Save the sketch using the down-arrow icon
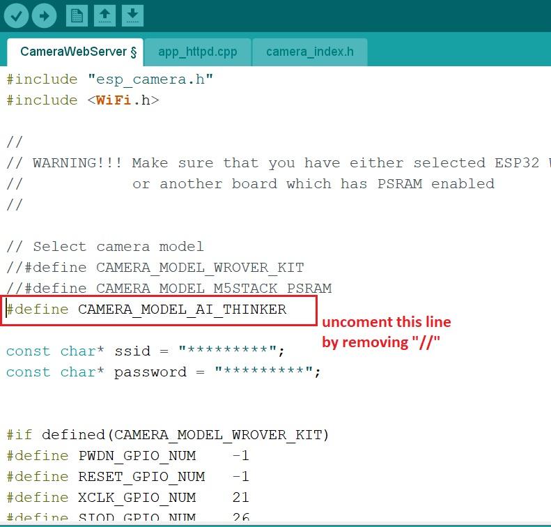The image size is (551, 527). (132, 15)
